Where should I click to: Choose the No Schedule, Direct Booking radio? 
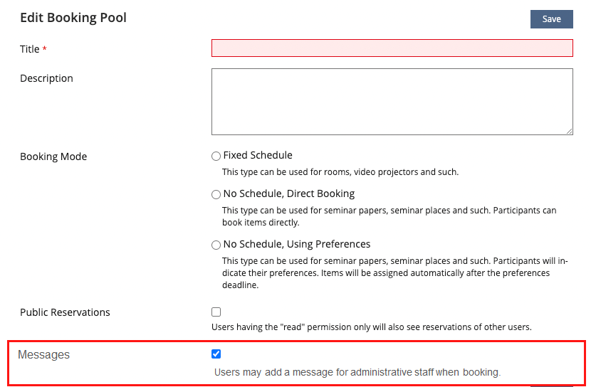click(x=216, y=194)
